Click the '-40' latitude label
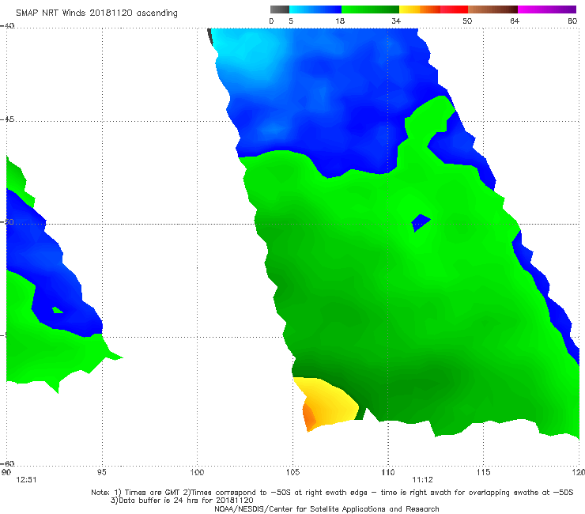The height and width of the screenshot is (514, 585). [7, 26]
